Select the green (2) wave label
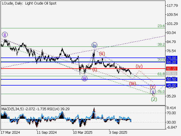 click(154, 99)
